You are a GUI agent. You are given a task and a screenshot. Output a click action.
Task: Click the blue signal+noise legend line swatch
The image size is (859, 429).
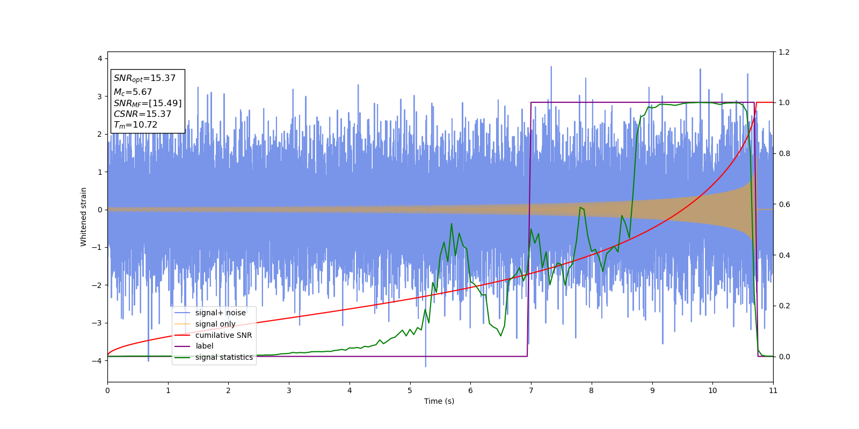(183, 313)
